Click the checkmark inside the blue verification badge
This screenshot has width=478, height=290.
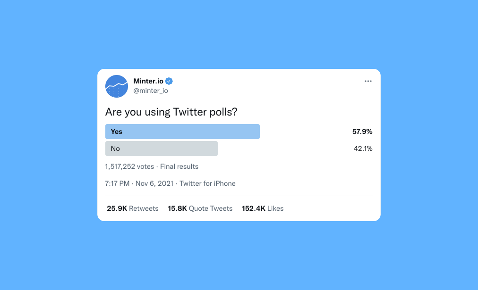point(169,81)
